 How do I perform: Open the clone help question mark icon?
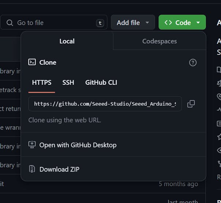pos(193,63)
